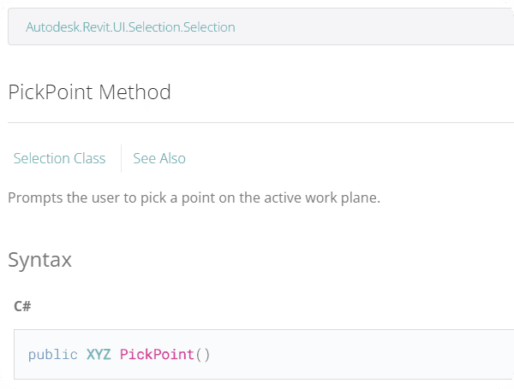Click the PickPoint Method page heading
Screen dimensions: 514x389
(89, 92)
